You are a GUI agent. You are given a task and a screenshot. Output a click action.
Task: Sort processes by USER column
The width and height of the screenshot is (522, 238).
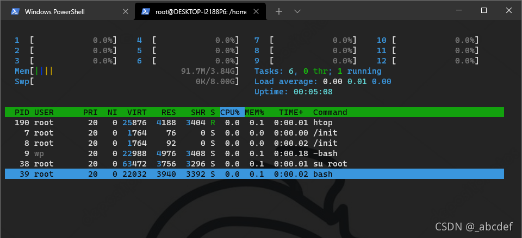click(x=44, y=112)
